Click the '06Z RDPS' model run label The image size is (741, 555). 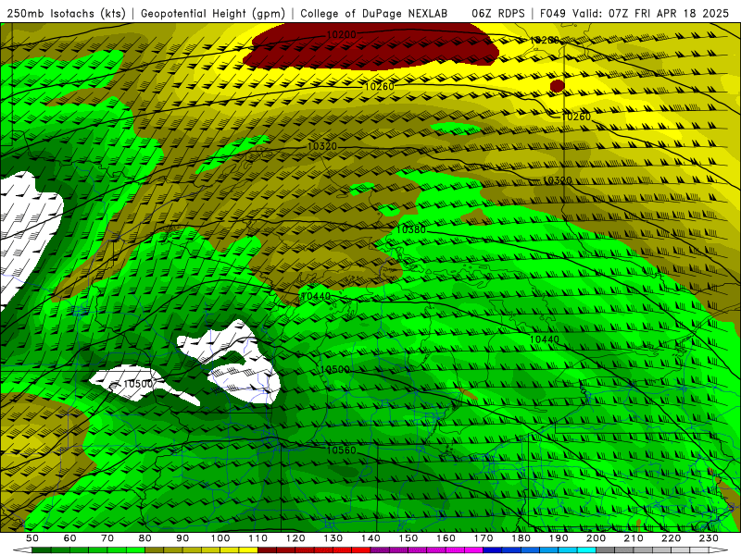(497, 14)
